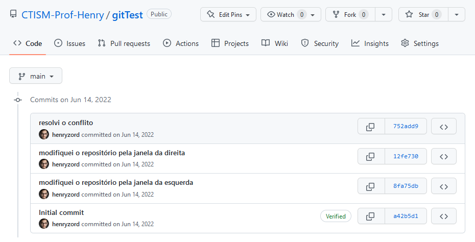This screenshot has width=475, height=242.
Task: Copy full SHA for commit 8fa75db
Action: (371, 186)
